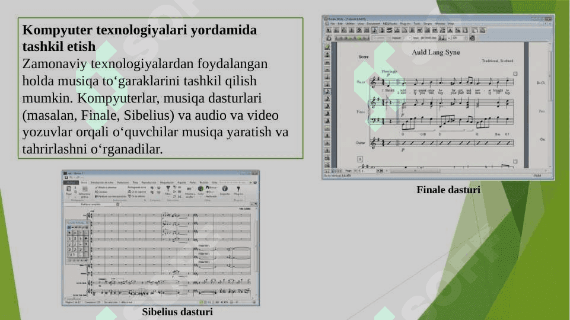The width and height of the screenshot is (570, 320).
Task: Open the Edit menu in Finale
Action: point(340,24)
